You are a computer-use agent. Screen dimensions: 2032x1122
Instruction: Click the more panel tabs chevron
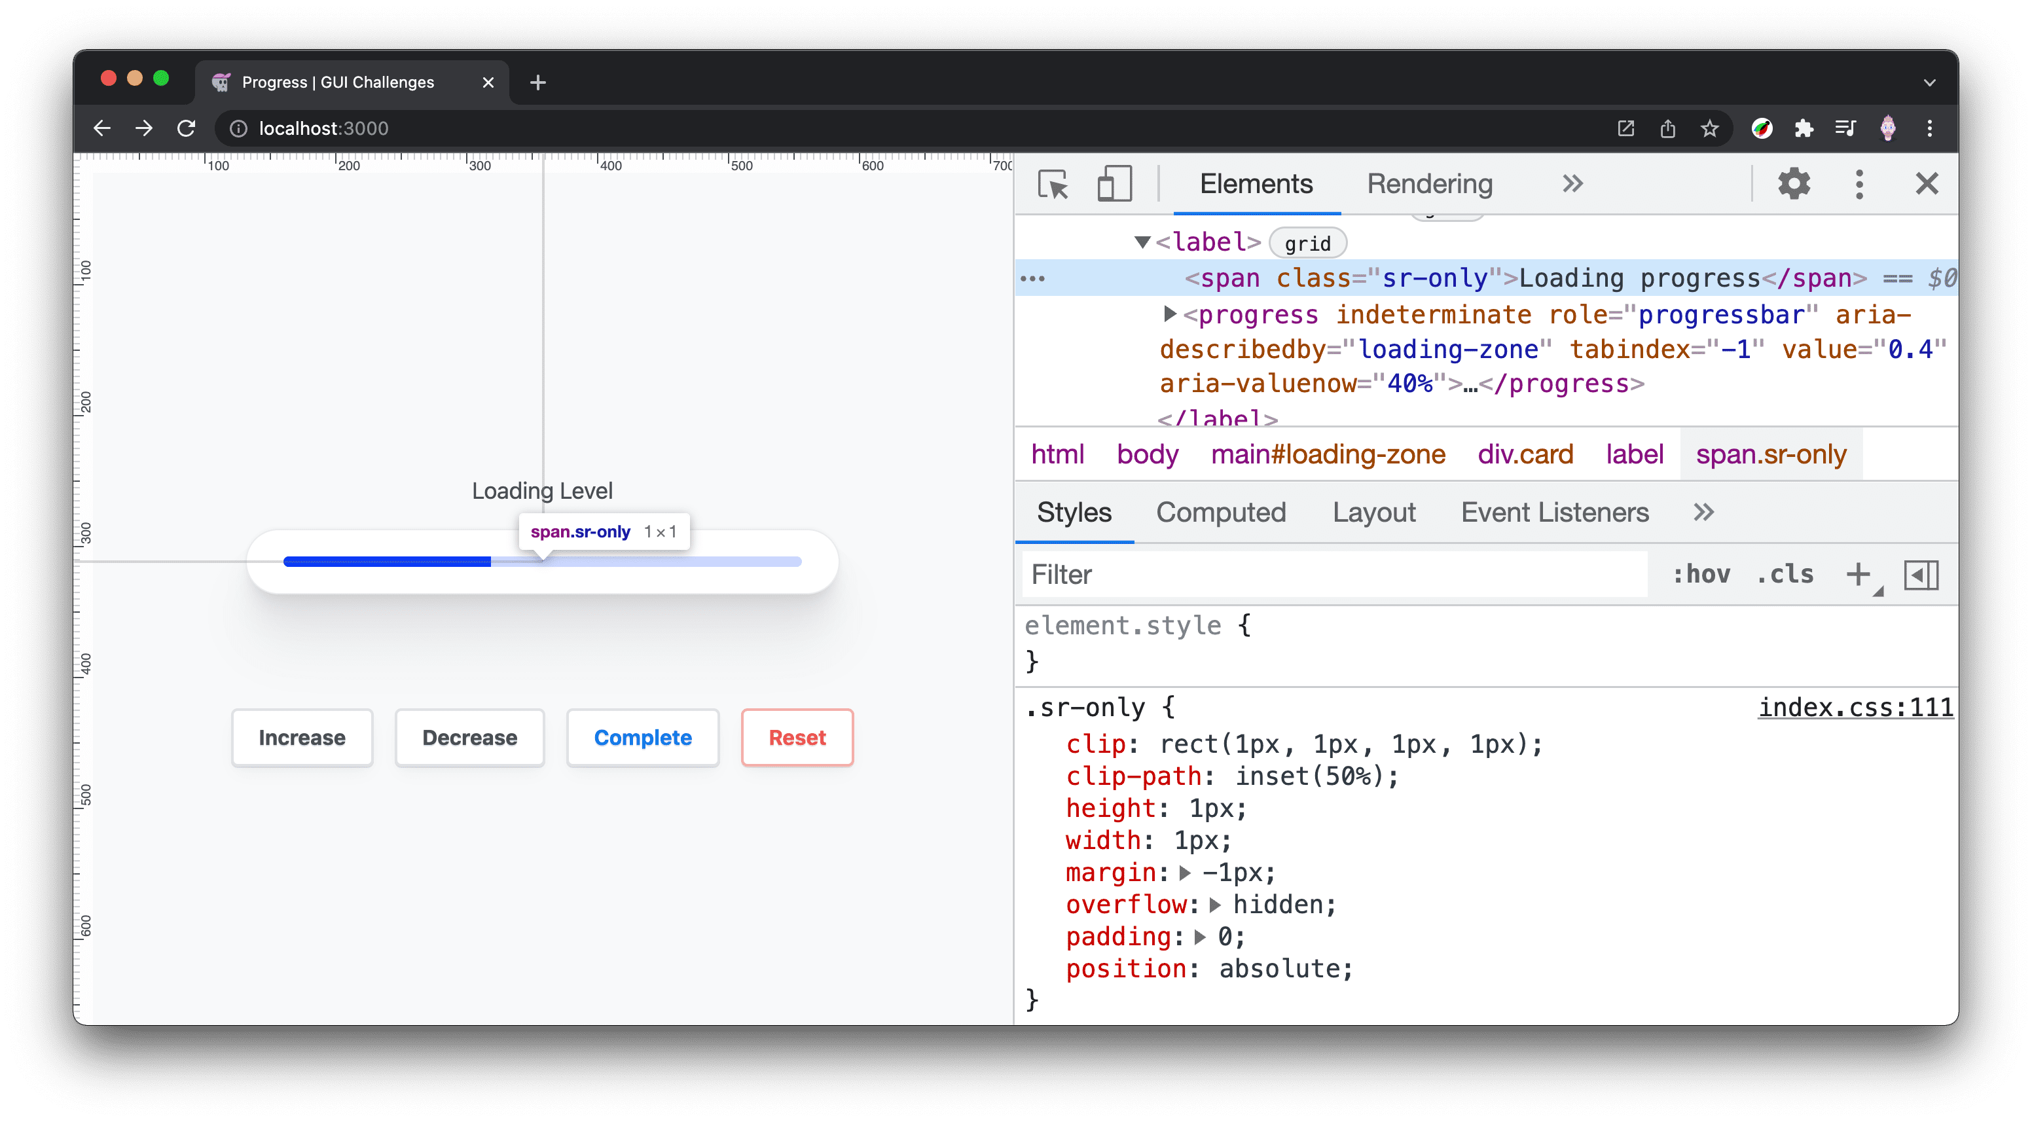[1702, 513]
